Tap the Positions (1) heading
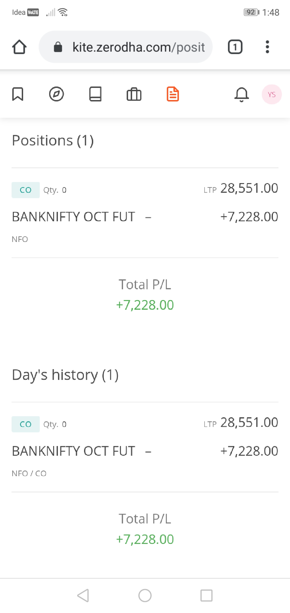290x613 pixels. [53, 140]
